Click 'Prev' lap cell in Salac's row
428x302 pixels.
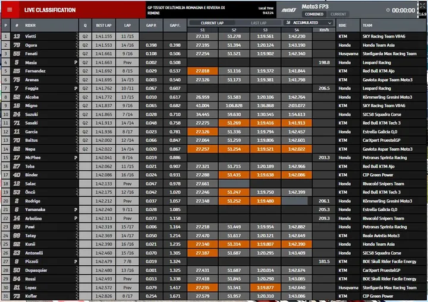(x=127, y=184)
